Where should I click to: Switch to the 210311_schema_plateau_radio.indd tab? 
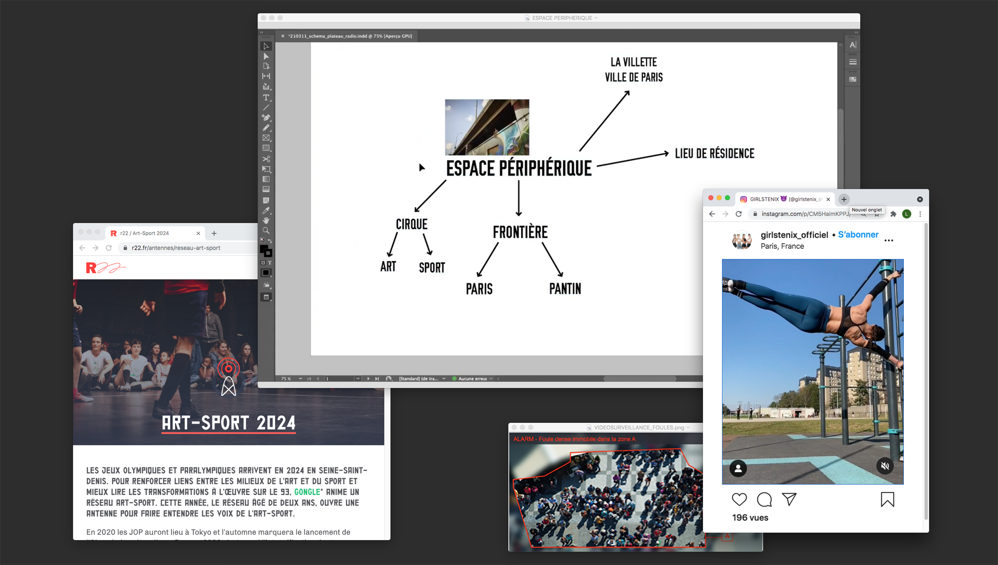pyautogui.click(x=350, y=36)
